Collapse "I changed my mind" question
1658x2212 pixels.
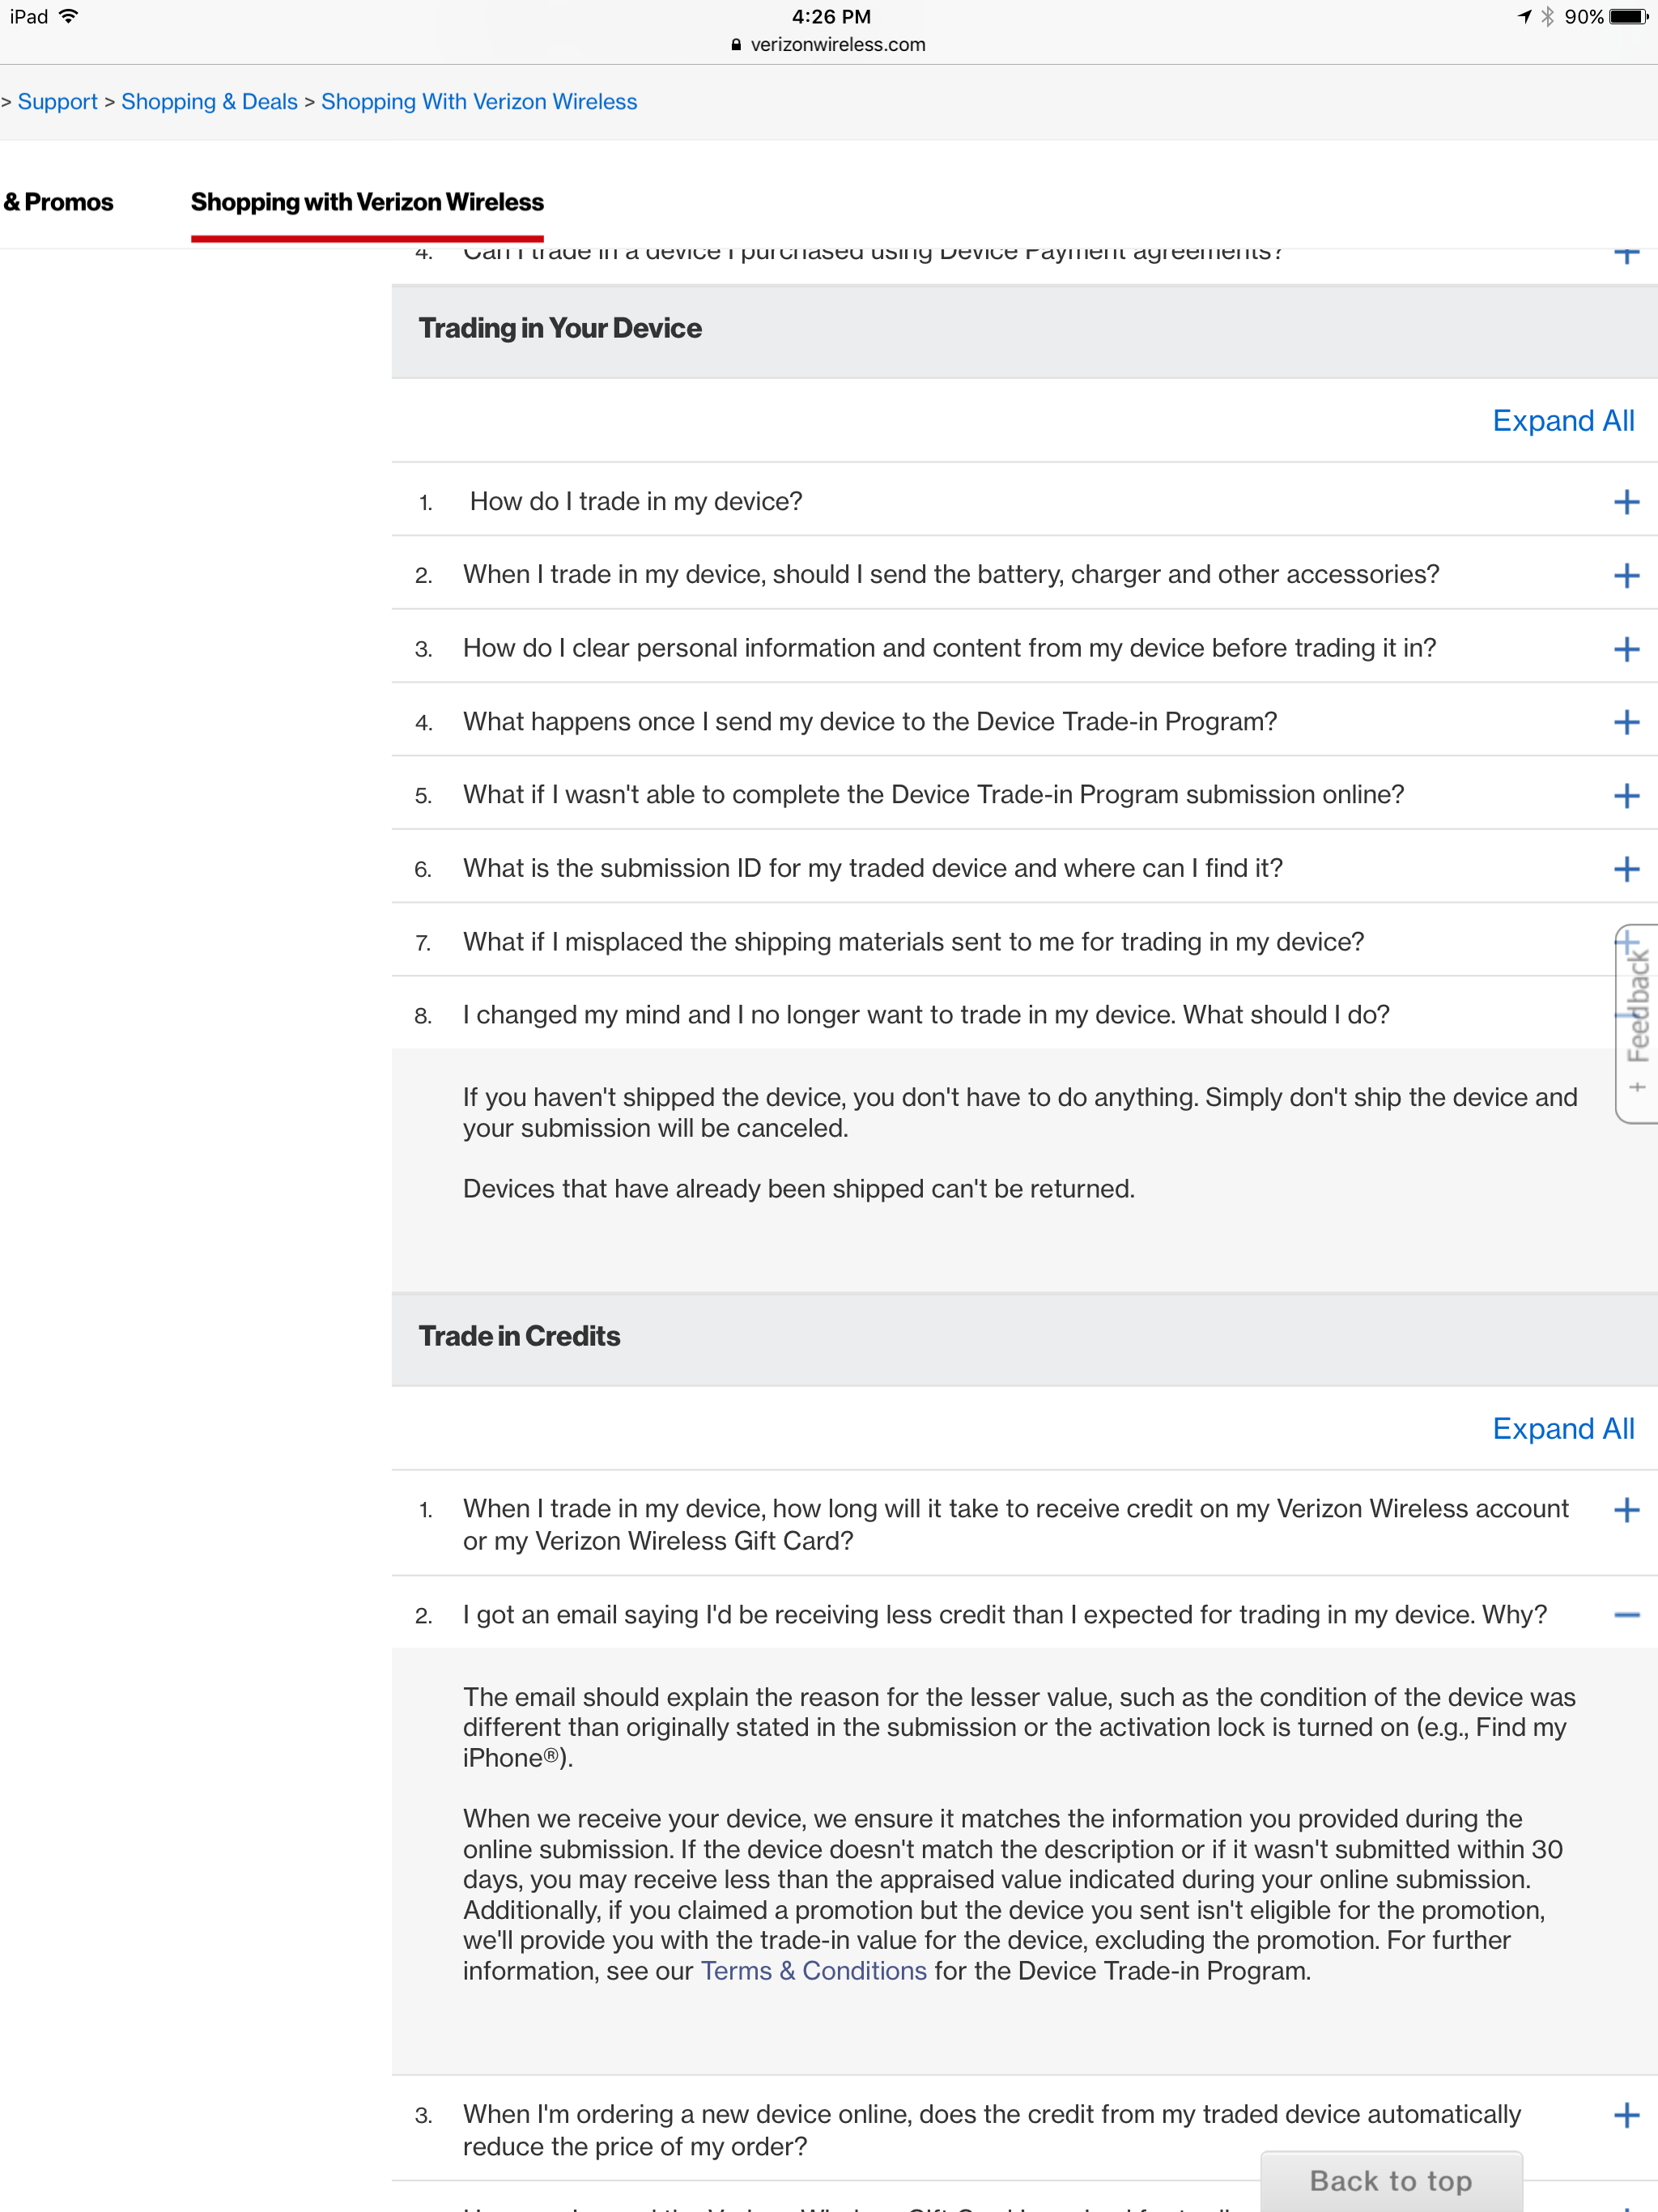point(1024,1015)
